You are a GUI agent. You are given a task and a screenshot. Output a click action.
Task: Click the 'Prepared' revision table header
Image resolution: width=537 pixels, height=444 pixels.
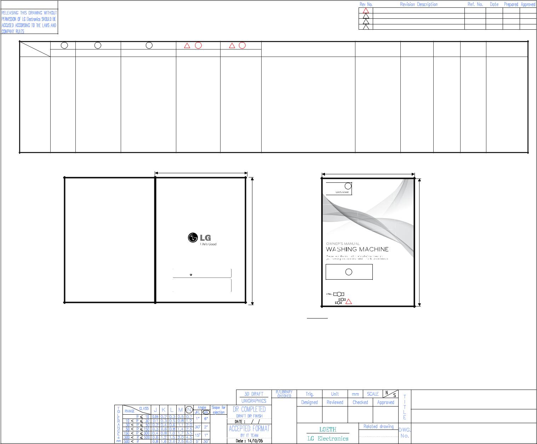511,4
